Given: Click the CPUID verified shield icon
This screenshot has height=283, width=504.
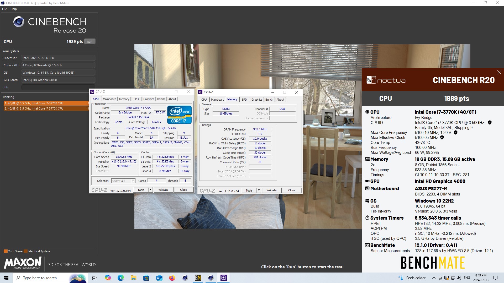Looking at the screenshot, I should tap(490, 122).
